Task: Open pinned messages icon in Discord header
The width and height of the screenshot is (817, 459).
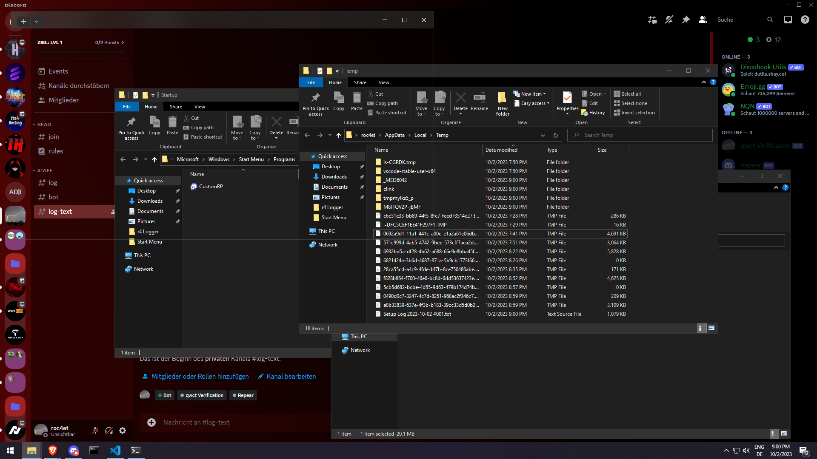Action: 686,20
